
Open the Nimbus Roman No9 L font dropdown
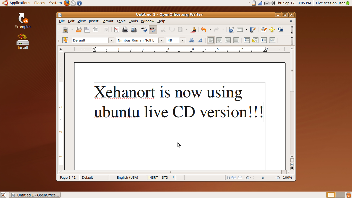pos(161,40)
